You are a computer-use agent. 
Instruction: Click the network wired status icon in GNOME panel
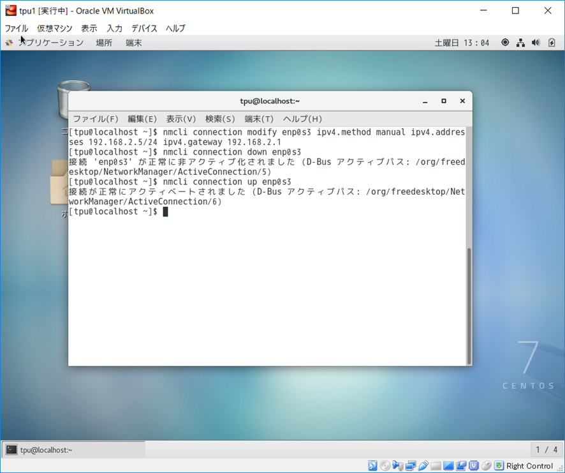pyautogui.click(x=520, y=43)
